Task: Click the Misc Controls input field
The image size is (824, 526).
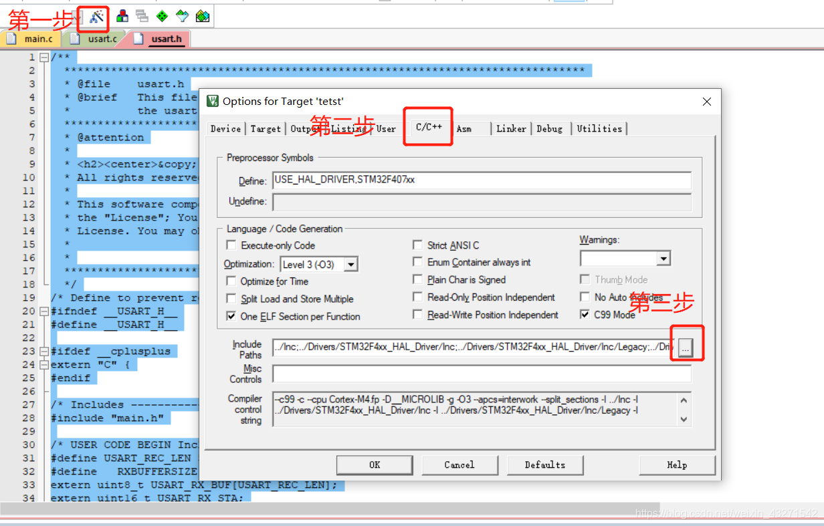Action: (482, 374)
